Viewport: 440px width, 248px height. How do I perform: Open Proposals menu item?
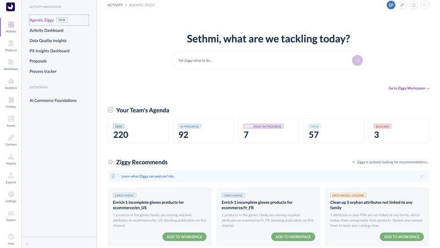coord(38,61)
